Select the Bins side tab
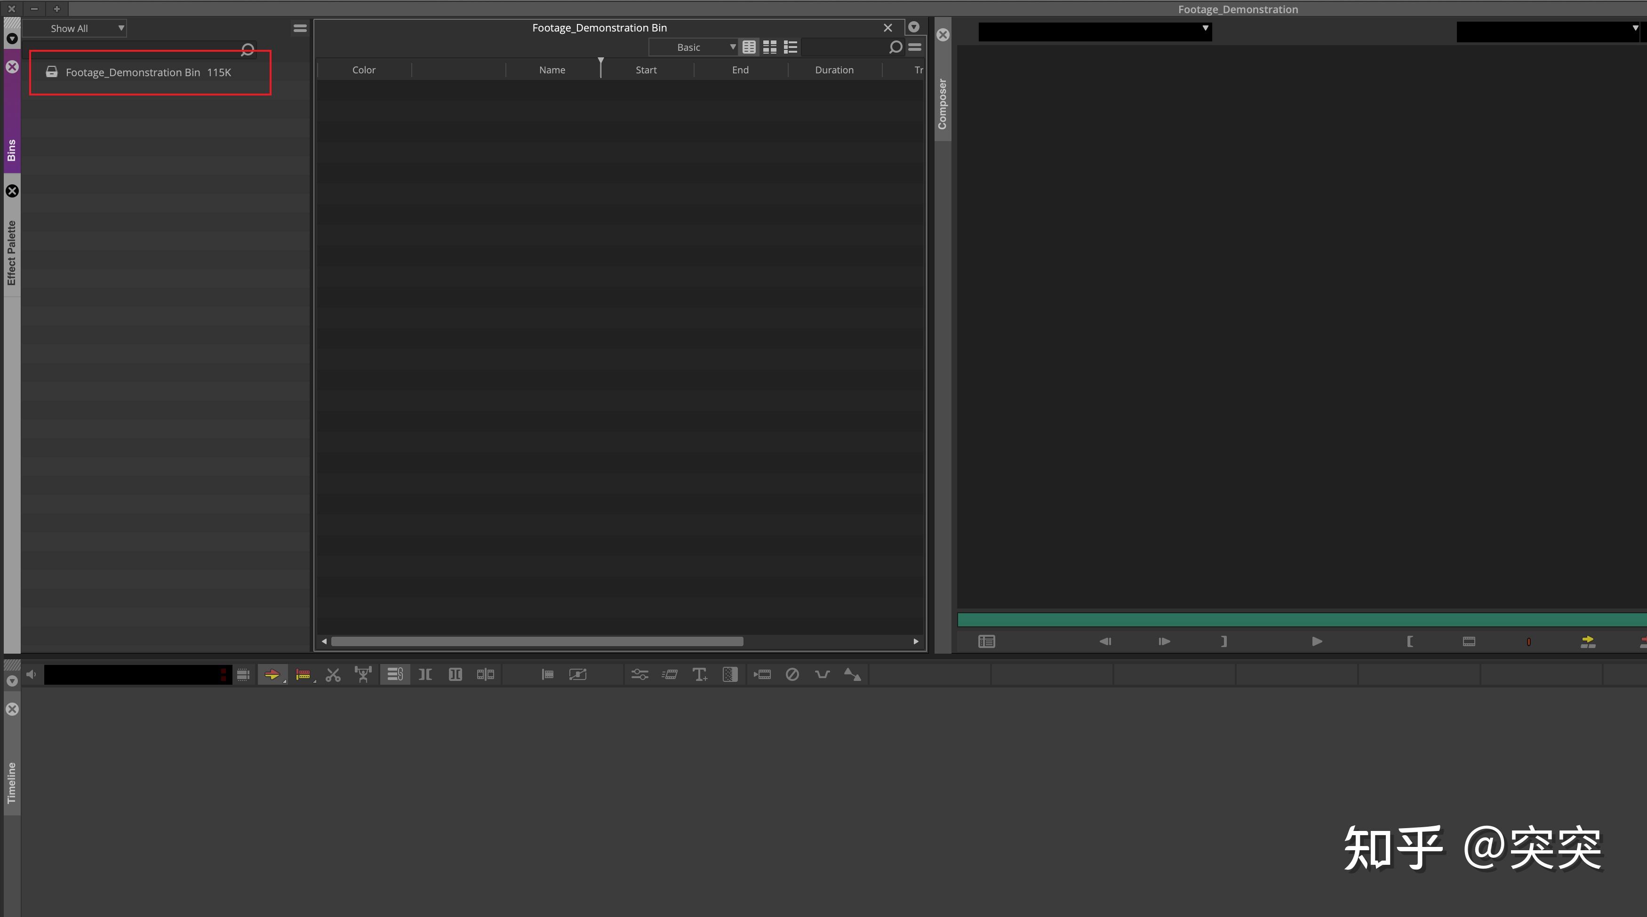Viewport: 1647px width, 917px height. pyautogui.click(x=11, y=150)
